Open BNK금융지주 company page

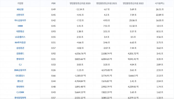(20, 70)
